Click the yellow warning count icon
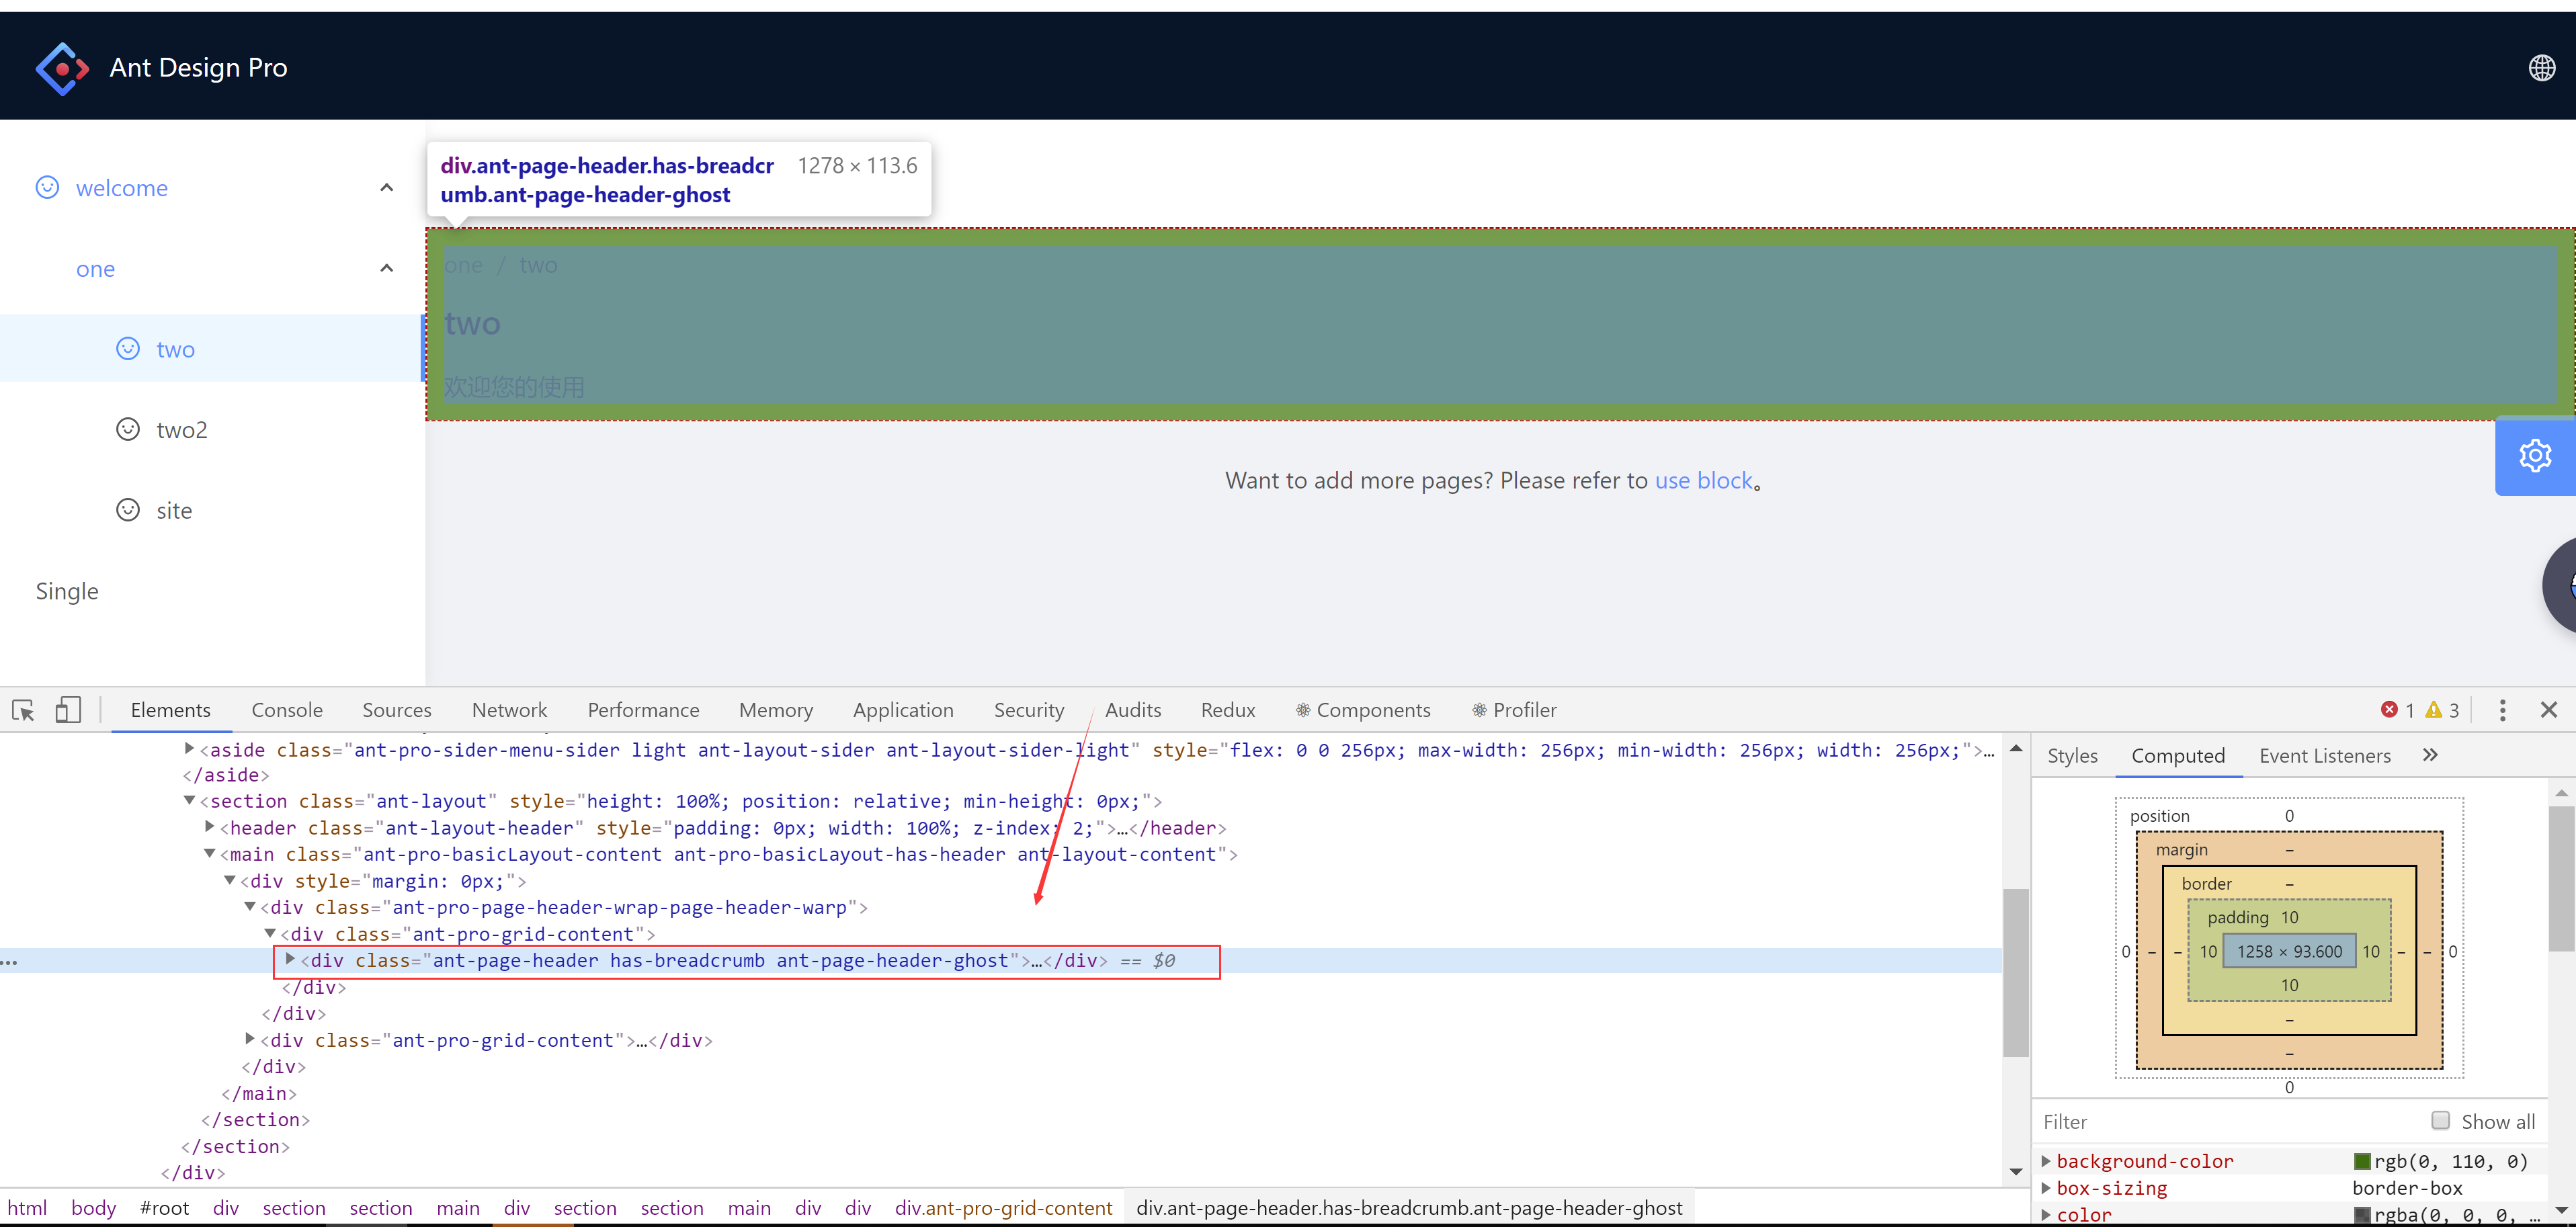This screenshot has width=2576, height=1227. 2433,710
